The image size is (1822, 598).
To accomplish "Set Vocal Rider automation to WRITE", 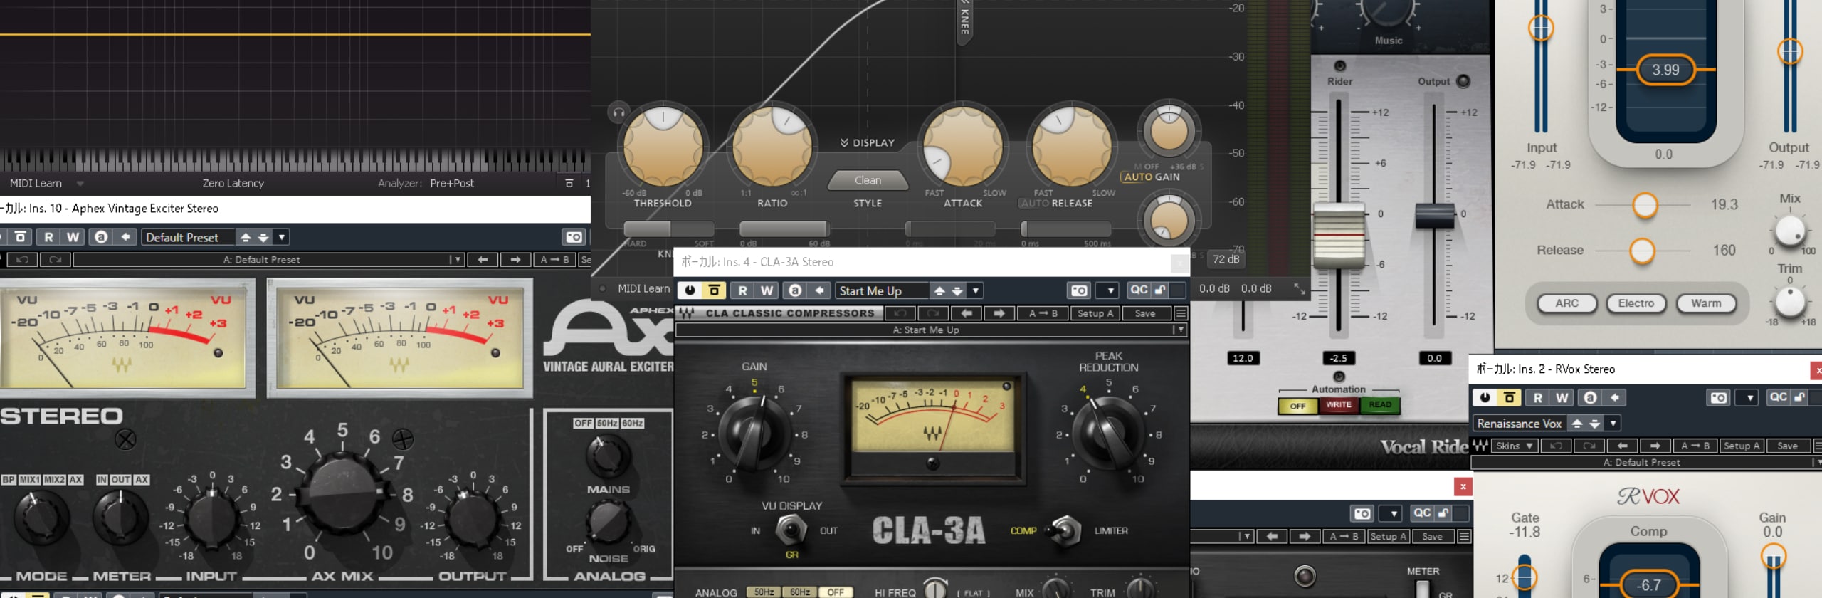I will tap(1339, 405).
